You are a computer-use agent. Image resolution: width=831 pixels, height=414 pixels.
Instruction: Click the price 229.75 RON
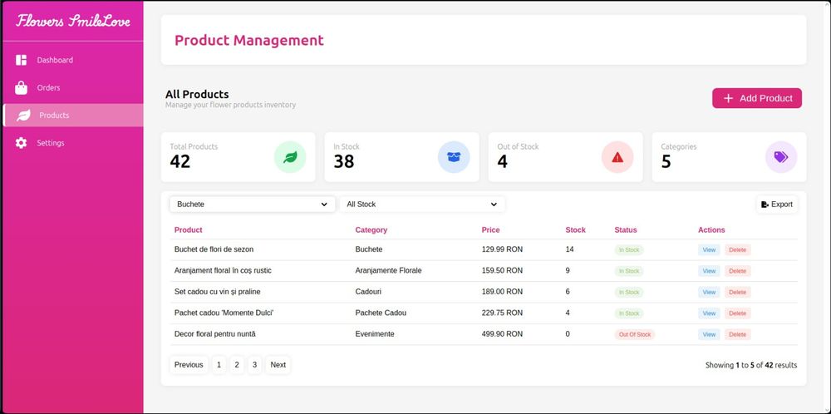[502, 313]
